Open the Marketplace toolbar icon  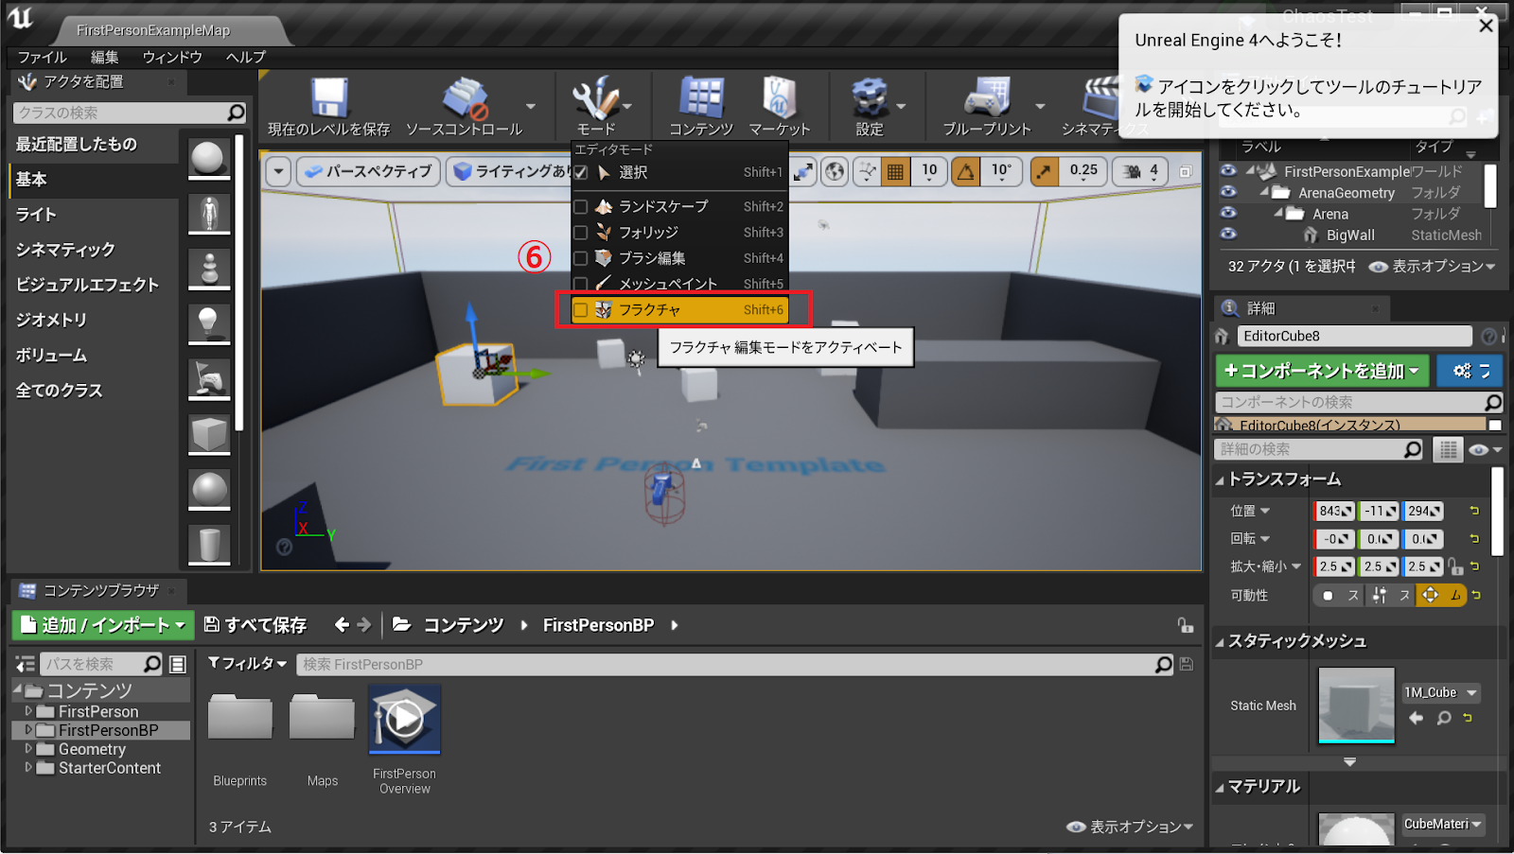point(780,98)
